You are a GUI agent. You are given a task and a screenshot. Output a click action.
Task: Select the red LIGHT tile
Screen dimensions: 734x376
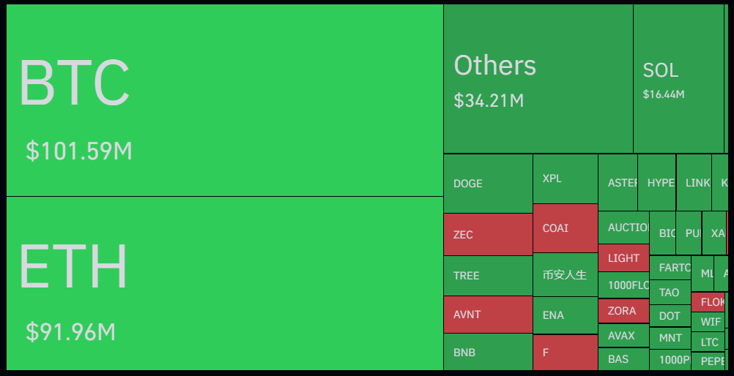pos(623,257)
